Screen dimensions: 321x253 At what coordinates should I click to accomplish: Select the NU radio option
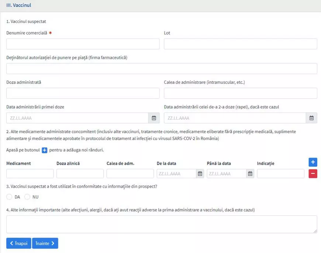coord(27,197)
